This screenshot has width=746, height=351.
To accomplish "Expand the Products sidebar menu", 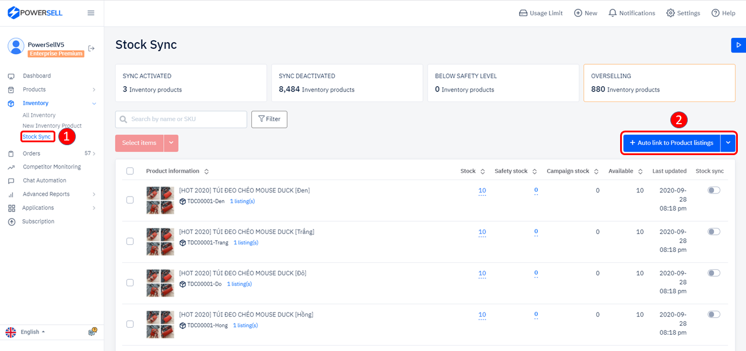I will [x=94, y=90].
